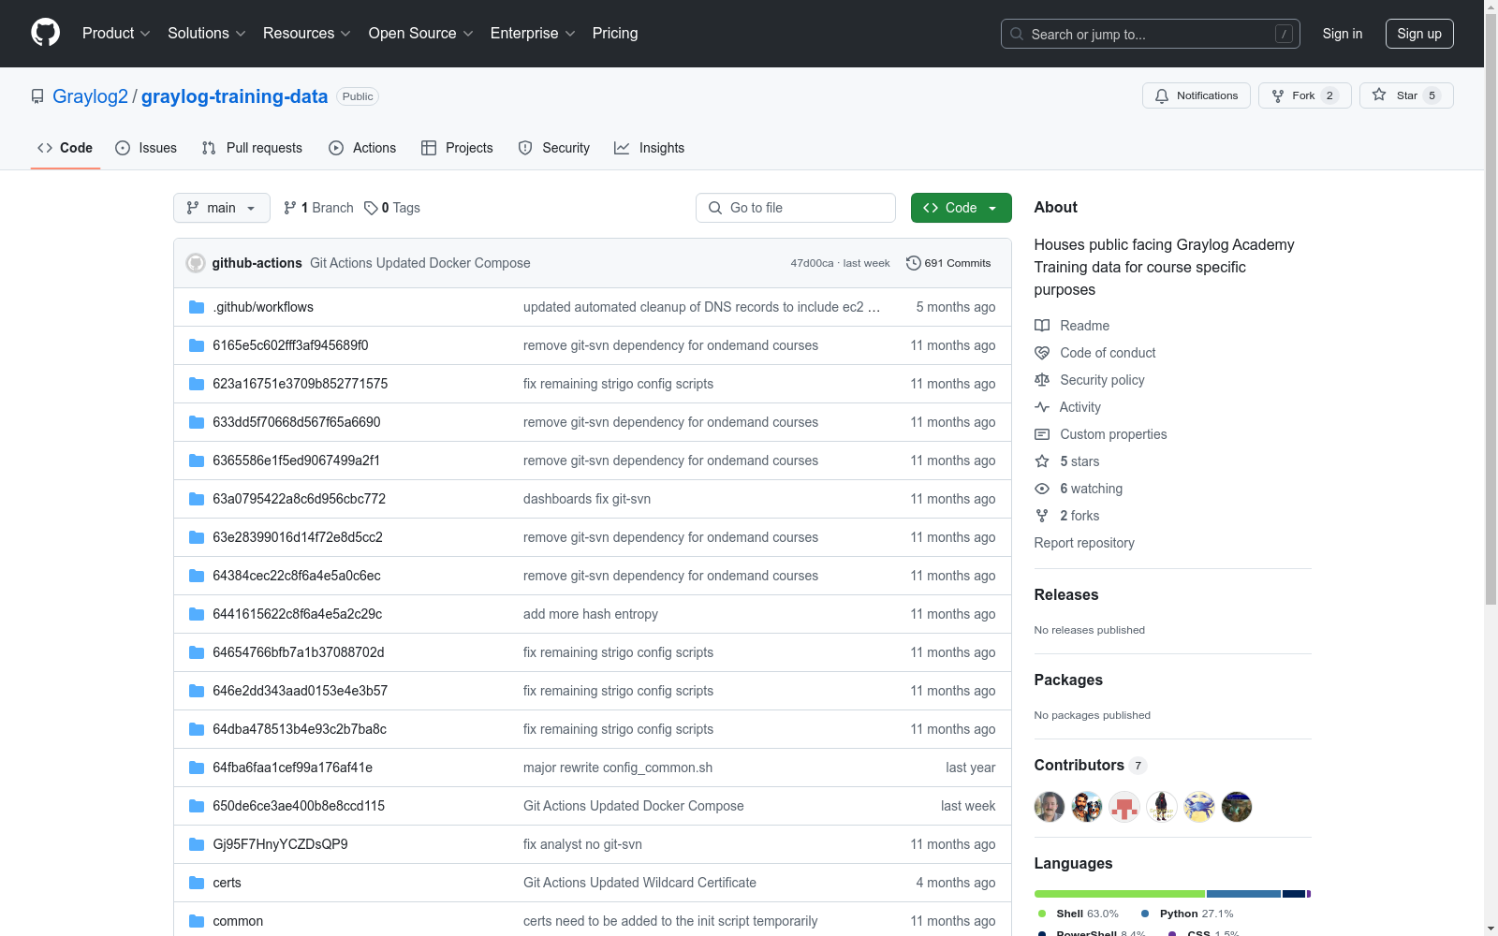Open the Pricing link
1498x936 pixels.
[615, 34]
